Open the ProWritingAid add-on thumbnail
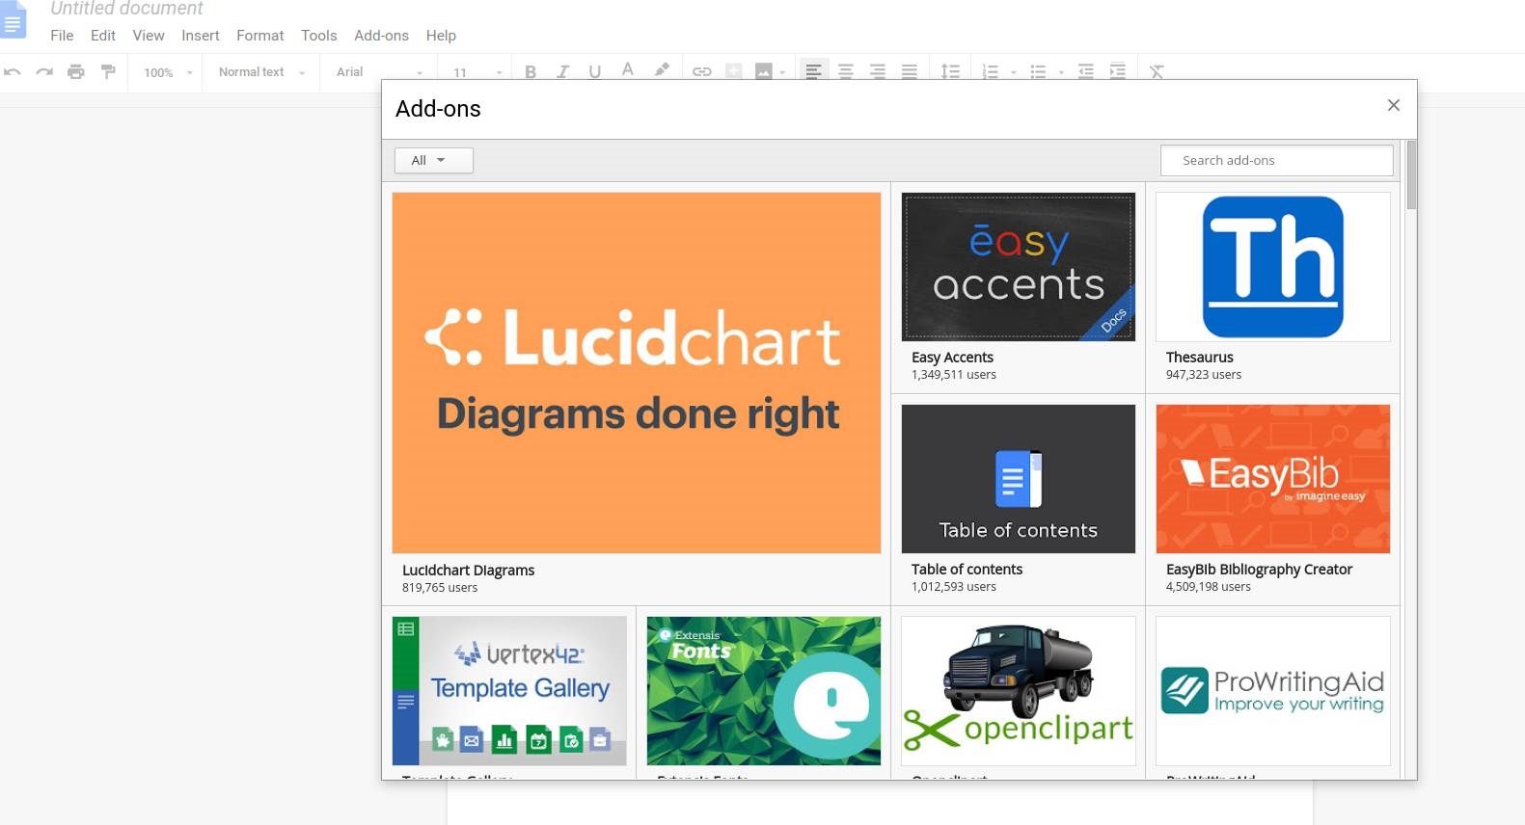This screenshot has width=1525, height=825. [1273, 691]
